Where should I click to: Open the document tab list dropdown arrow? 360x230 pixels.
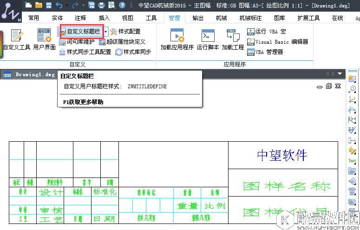tap(340, 74)
